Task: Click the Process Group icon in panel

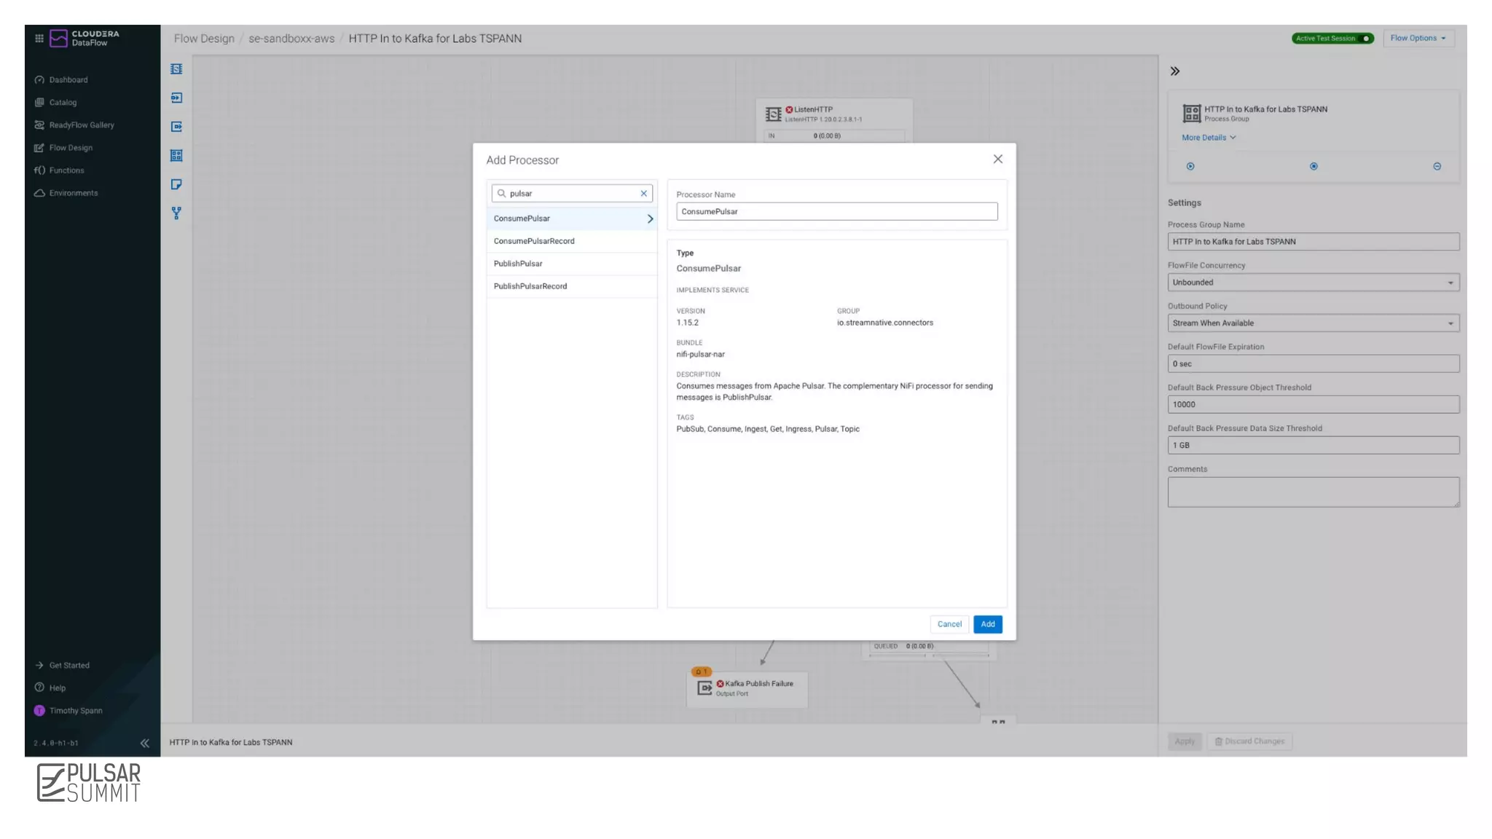Action: (1191, 113)
